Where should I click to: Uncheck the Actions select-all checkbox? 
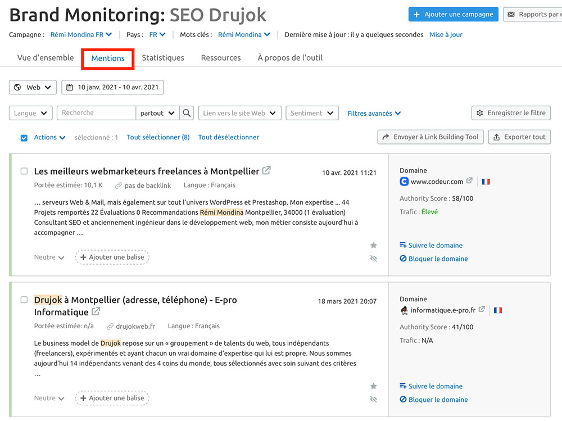click(24, 138)
